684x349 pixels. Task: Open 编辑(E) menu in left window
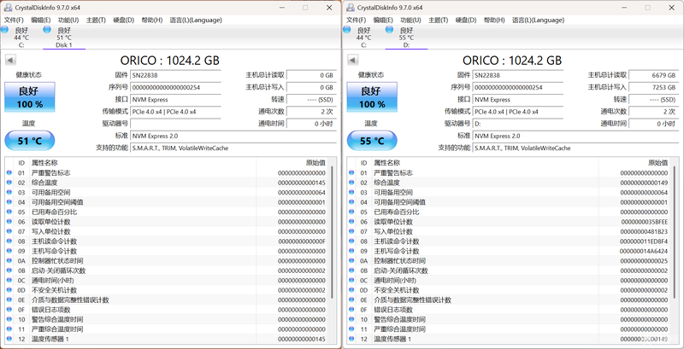[x=41, y=20]
